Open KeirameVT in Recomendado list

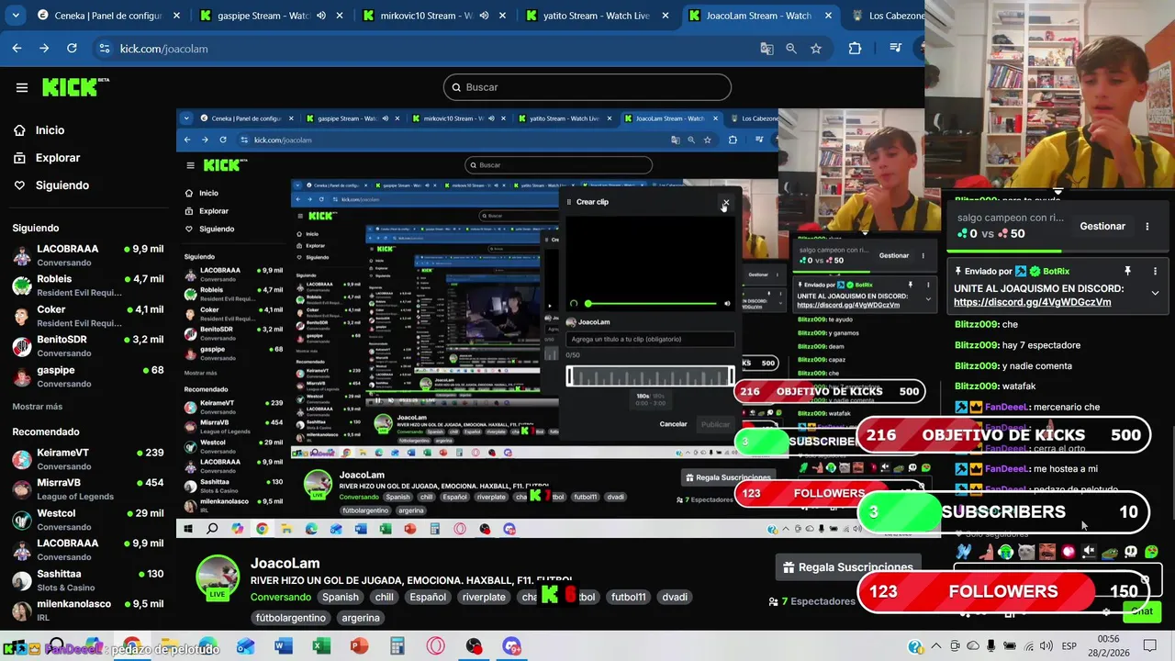(x=87, y=459)
